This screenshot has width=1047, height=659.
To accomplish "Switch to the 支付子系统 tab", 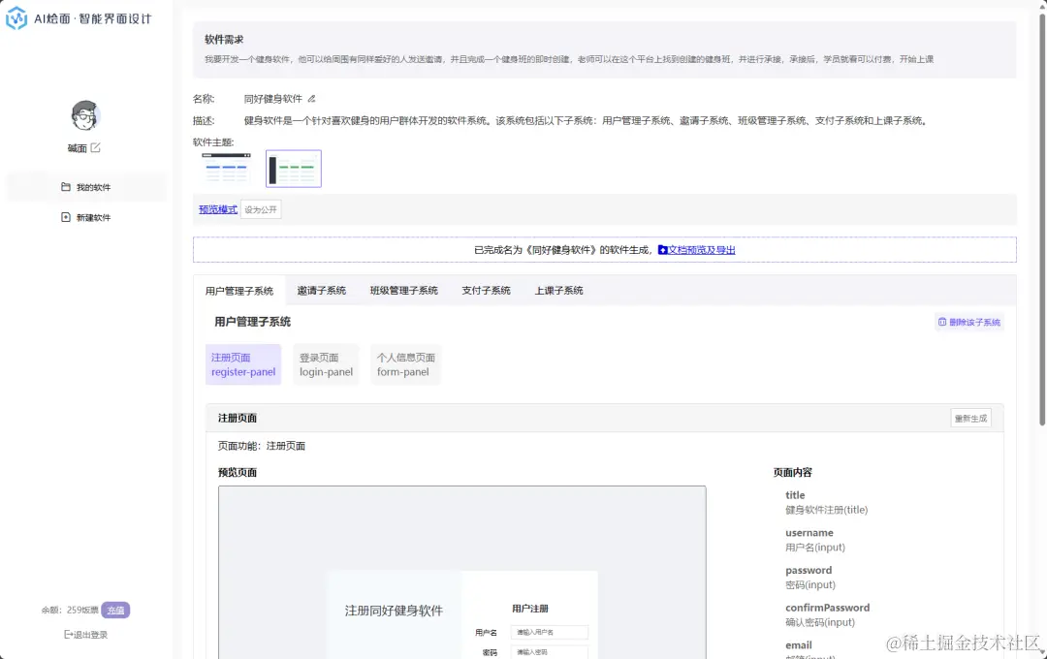I will [486, 290].
